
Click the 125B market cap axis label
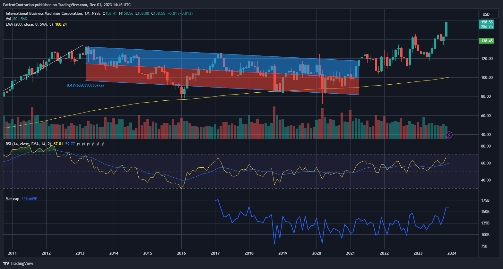(x=485, y=223)
